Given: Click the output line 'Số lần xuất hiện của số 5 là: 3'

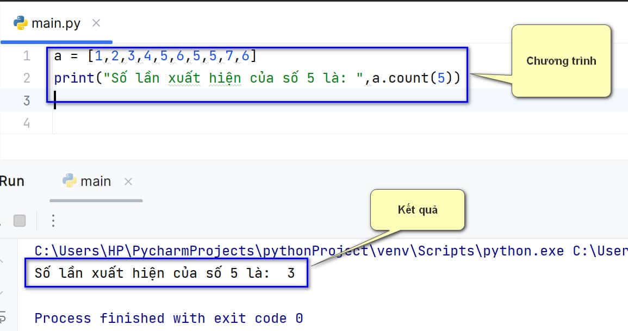Looking at the screenshot, I should click(x=165, y=273).
